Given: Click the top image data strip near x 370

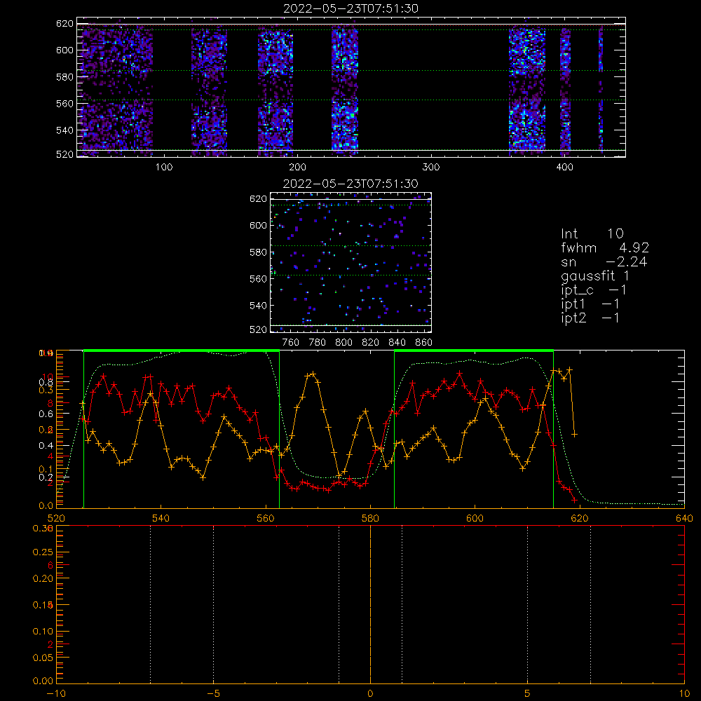Looking at the screenshot, I should tap(527, 90).
